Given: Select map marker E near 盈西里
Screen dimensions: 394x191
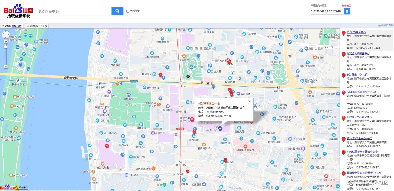Looking at the screenshot, I should (226, 160).
